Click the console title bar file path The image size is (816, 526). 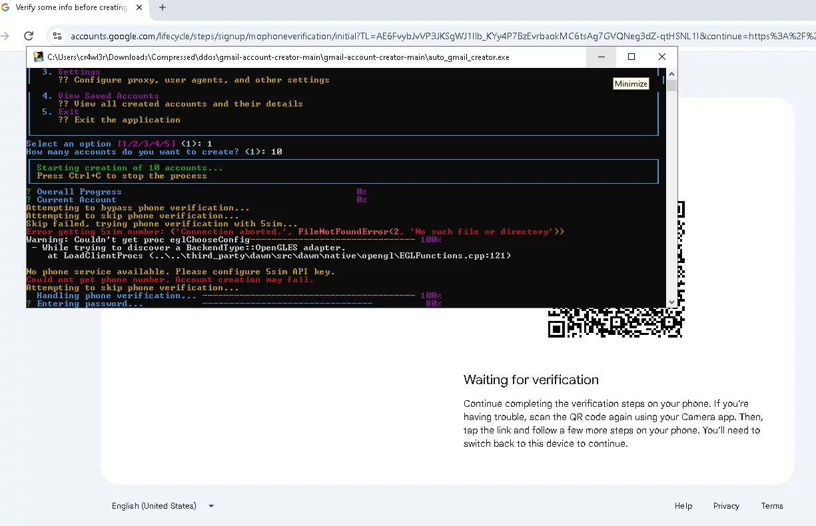pos(278,57)
